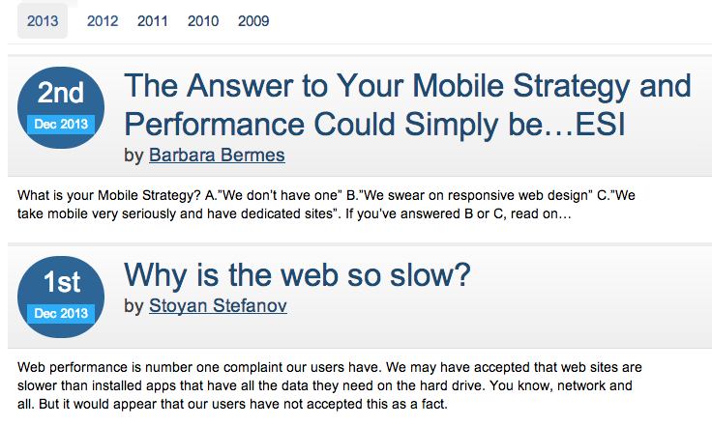Image resolution: width=712 pixels, height=426 pixels.
Task: Click the 'by' text before Barbara Bermes
Action: tap(133, 156)
